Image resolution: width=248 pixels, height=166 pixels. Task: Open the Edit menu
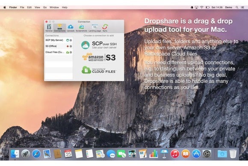pos(29,7)
